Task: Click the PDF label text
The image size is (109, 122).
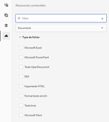Action: 27,77
